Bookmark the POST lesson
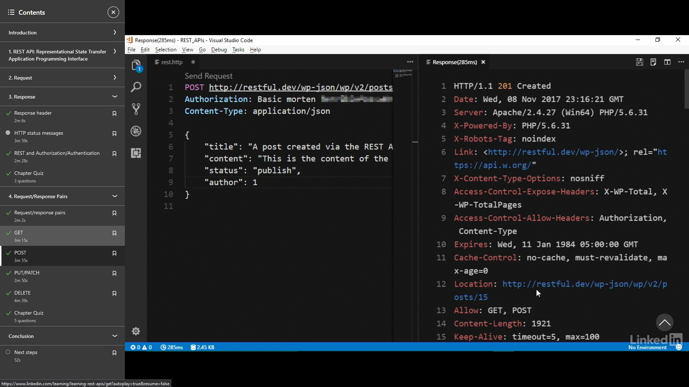This screenshot has height=387, width=689. [x=114, y=253]
